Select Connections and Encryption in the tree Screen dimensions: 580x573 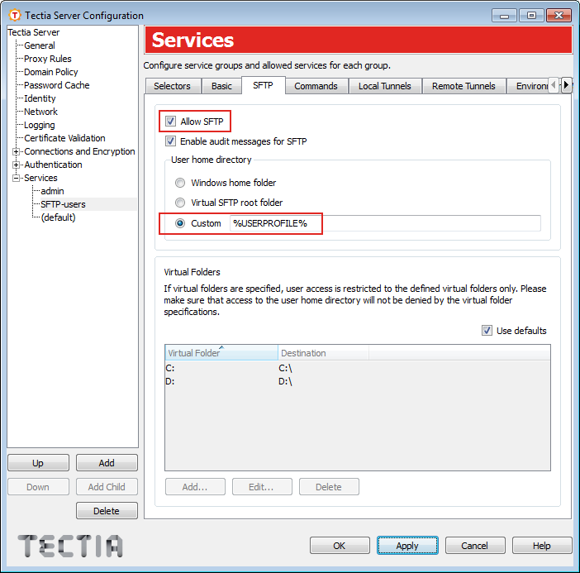(79, 151)
